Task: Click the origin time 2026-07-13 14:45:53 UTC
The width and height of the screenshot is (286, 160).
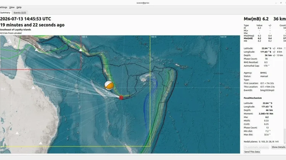Action: [x=26, y=19]
